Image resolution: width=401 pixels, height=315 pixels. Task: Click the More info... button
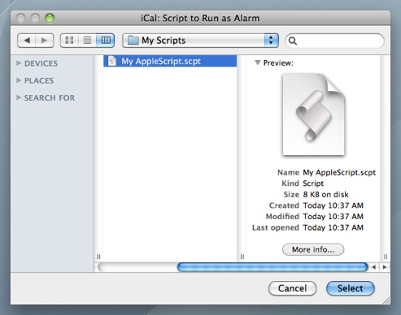[313, 249]
